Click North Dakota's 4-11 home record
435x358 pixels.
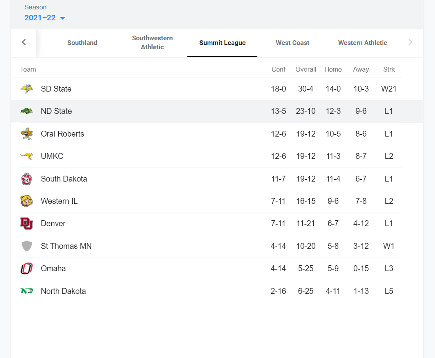(333, 291)
